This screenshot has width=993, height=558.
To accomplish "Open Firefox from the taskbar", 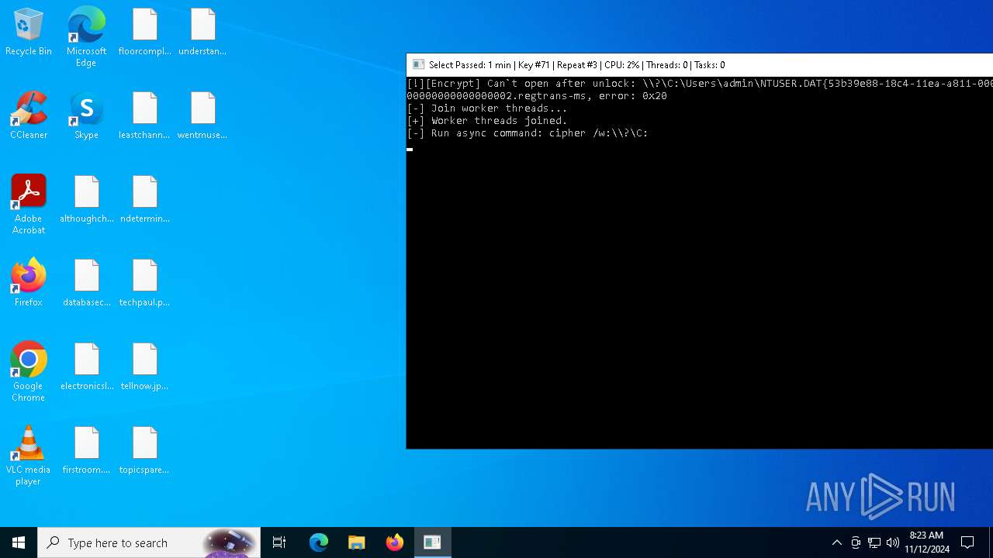I will point(395,542).
